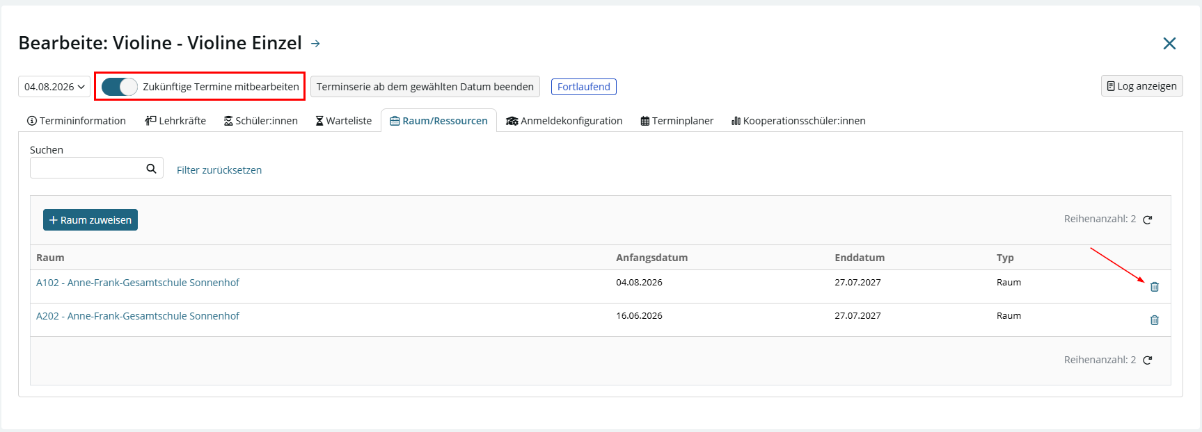Image resolution: width=1202 pixels, height=432 pixels.
Task: Click the magnifier search icon
Action: point(151,169)
